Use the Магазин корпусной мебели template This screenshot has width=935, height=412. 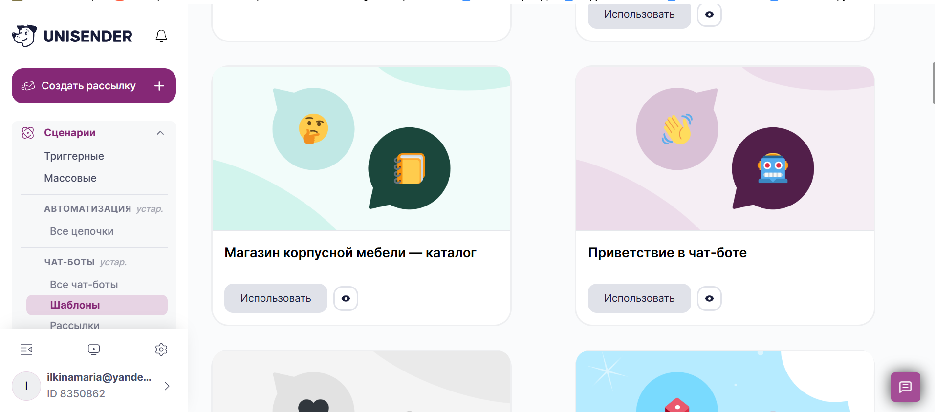click(x=276, y=298)
